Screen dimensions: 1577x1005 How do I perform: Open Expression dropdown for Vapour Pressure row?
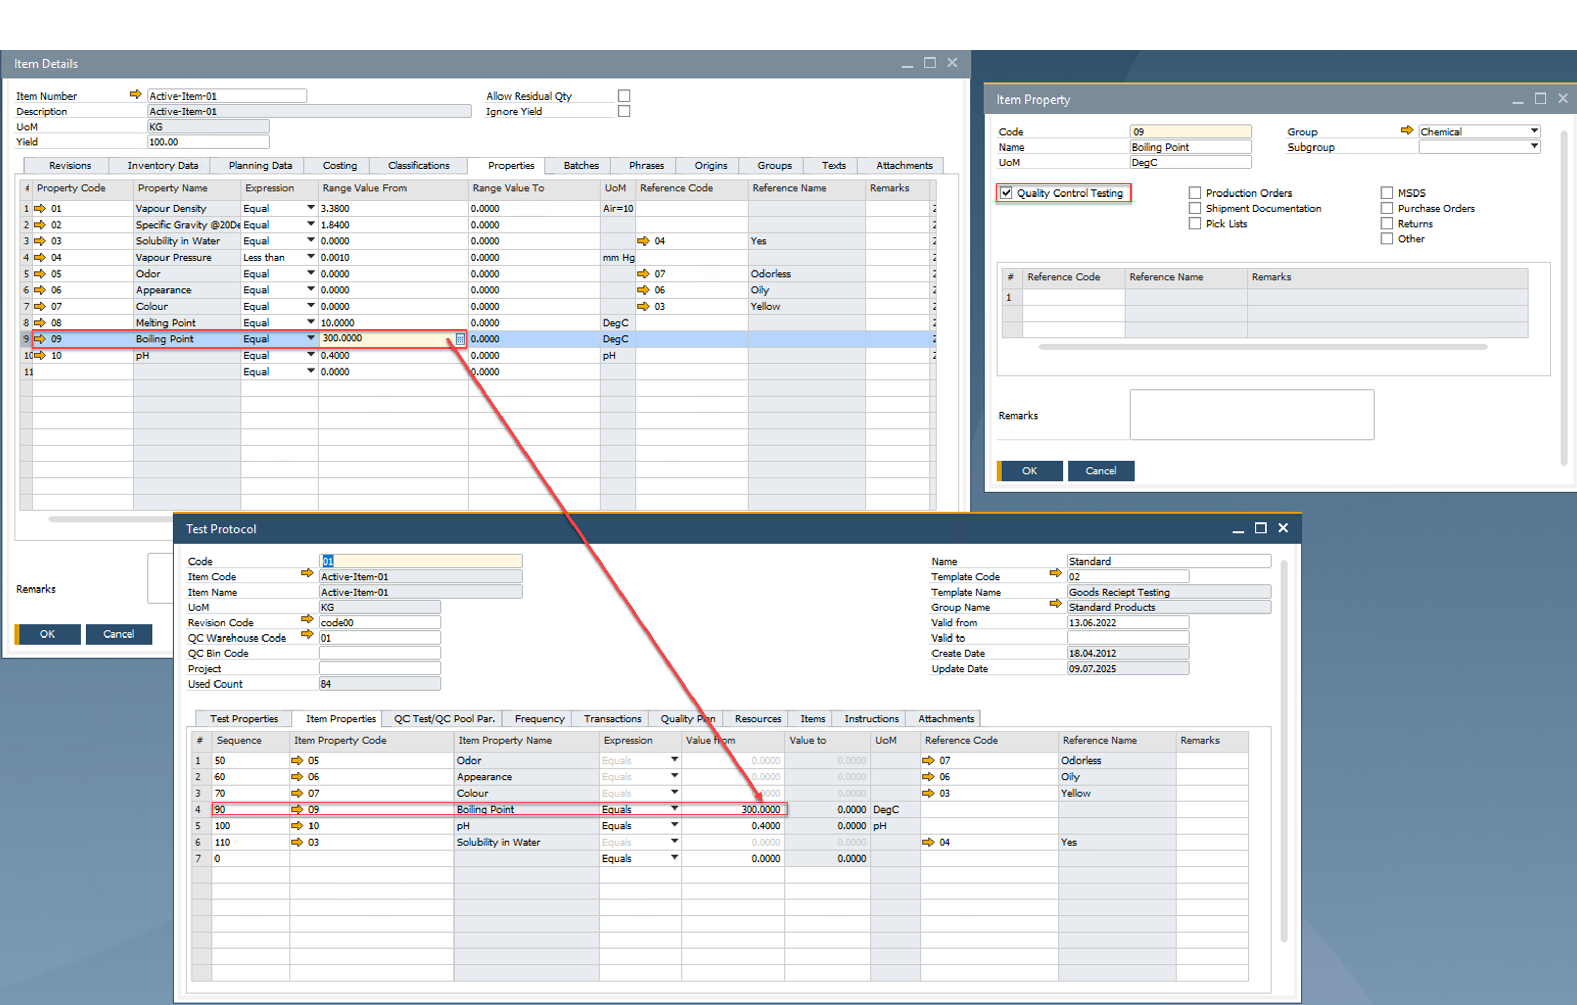point(310,257)
